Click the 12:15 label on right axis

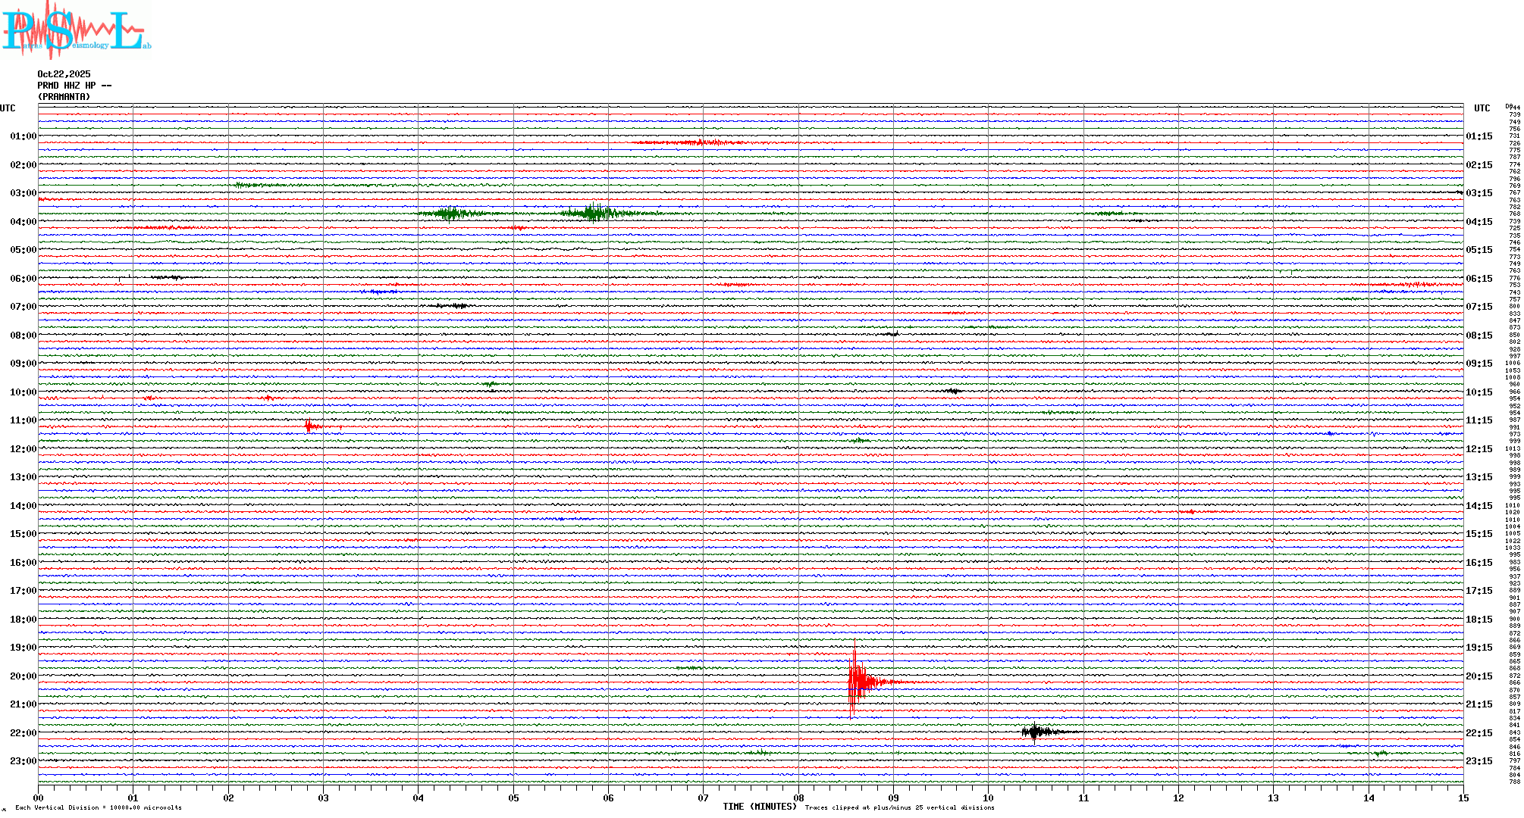tap(1479, 449)
